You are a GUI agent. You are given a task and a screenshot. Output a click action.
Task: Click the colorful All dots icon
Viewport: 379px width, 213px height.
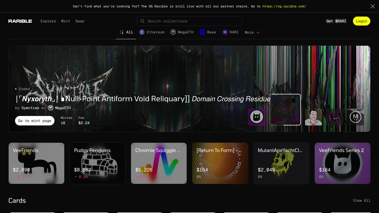(x=122, y=32)
